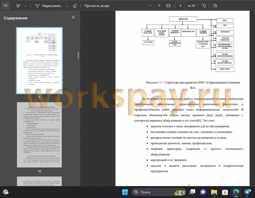The height and width of the screenshot is (198, 255).
Task: Zoom out with the minus icon
Action: click(x=150, y=6)
